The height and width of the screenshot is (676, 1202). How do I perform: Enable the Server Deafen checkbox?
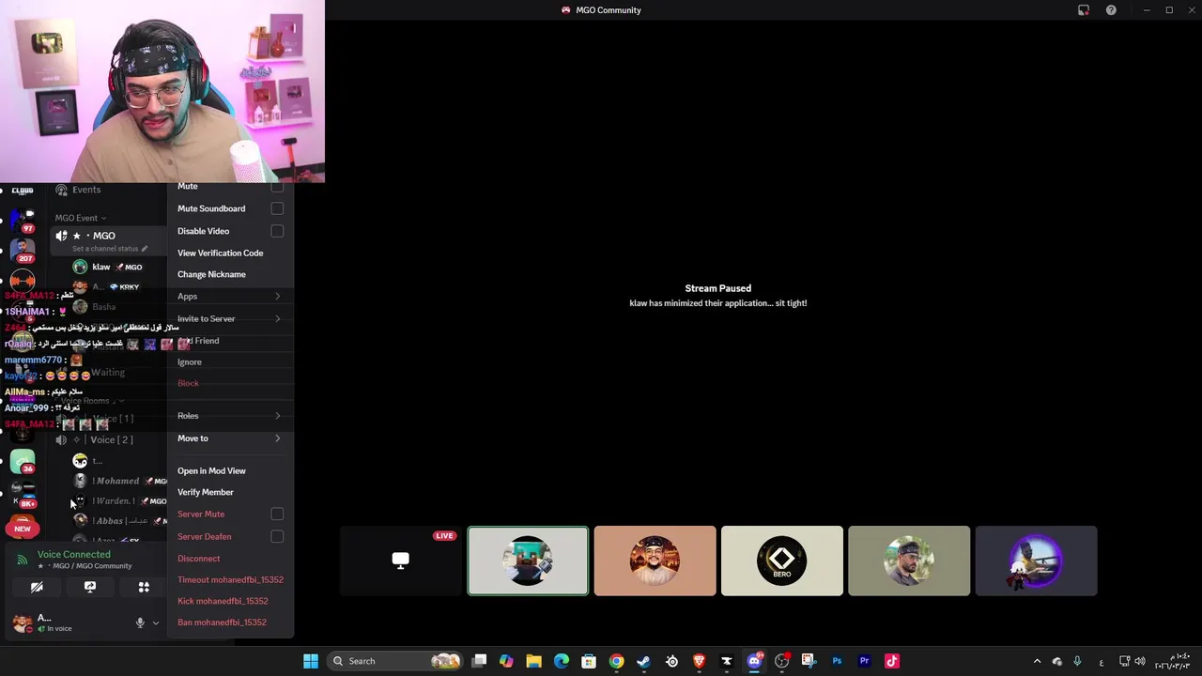coord(277,536)
